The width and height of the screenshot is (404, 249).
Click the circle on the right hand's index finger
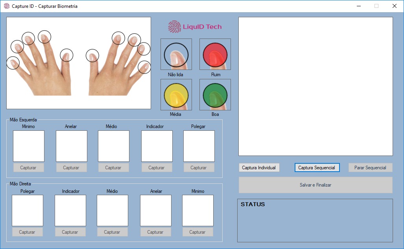[x=118, y=38]
